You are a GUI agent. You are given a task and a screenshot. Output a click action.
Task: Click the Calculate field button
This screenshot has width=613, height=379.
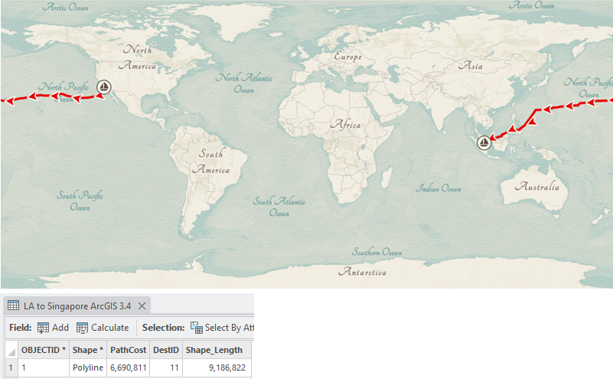click(x=103, y=328)
